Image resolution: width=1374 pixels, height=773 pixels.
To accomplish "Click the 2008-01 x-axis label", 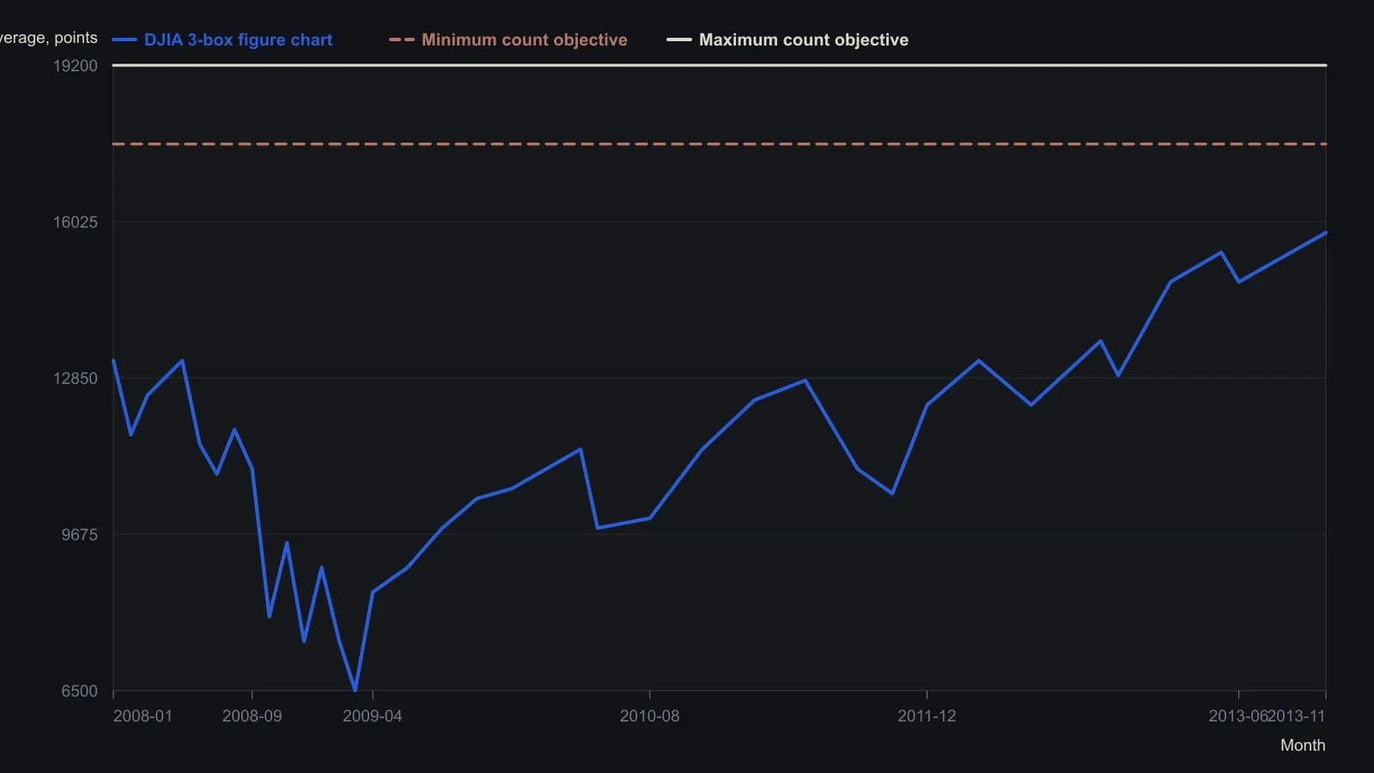I will coord(143,715).
